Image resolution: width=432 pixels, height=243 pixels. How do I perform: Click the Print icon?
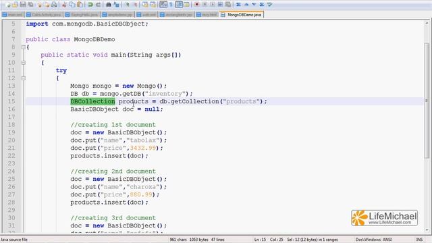(x=54, y=5)
